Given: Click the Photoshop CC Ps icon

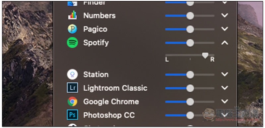Looking at the screenshot, I should [72, 115].
